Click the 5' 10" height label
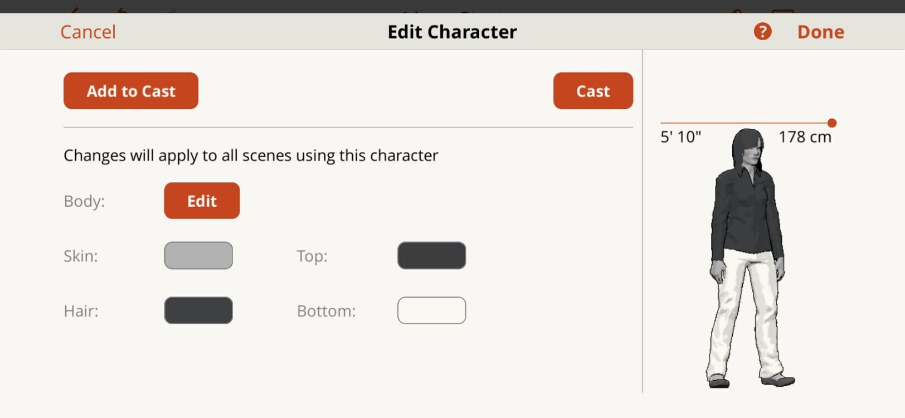The image size is (905, 418). click(x=681, y=136)
